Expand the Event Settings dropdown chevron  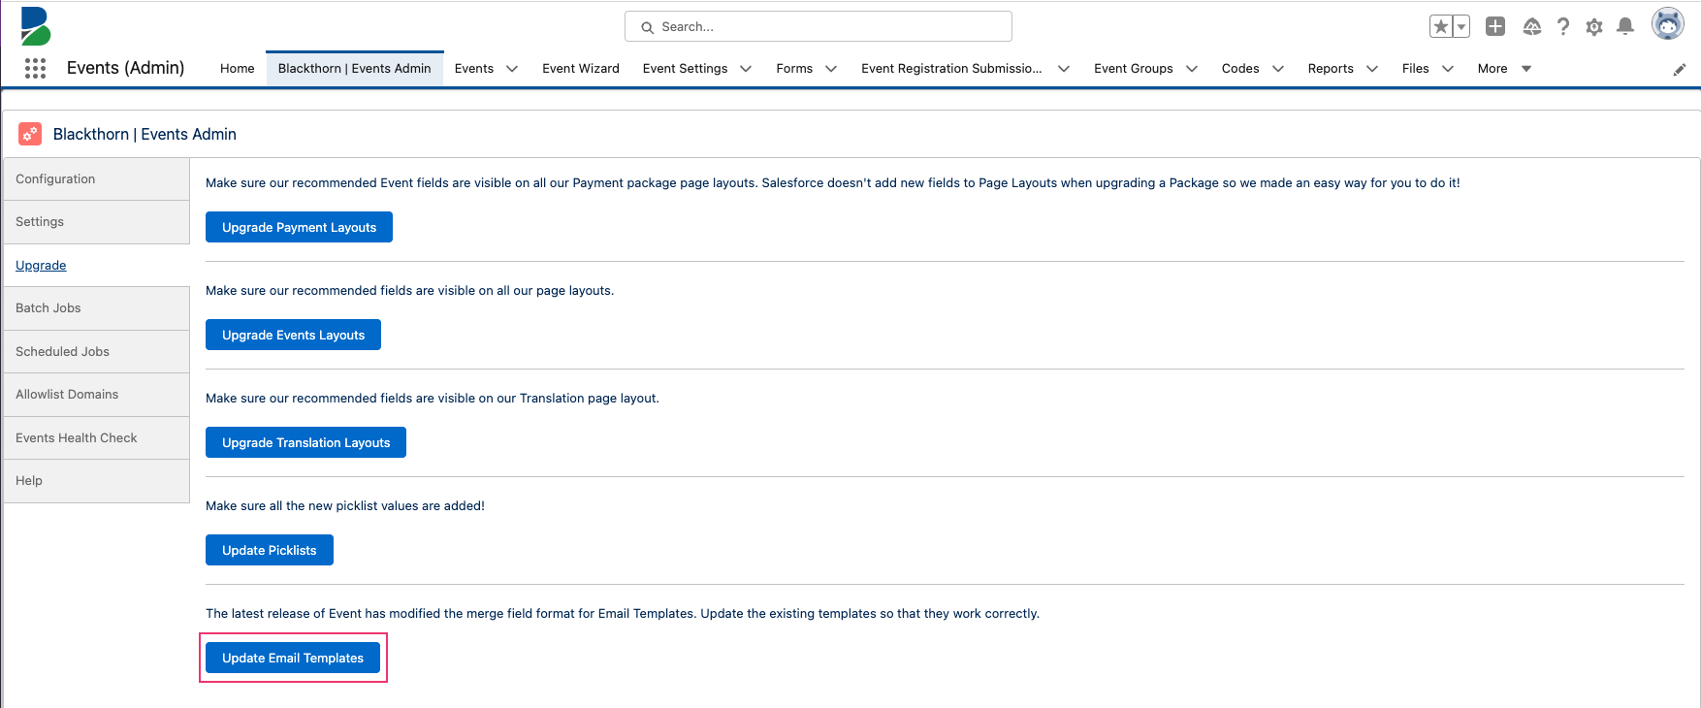(746, 69)
